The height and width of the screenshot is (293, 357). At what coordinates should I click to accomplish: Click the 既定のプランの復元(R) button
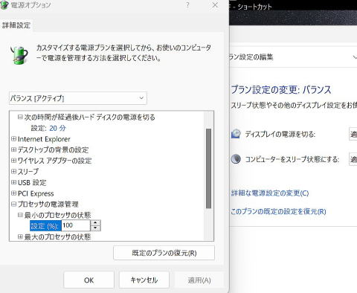pos(164,253)
